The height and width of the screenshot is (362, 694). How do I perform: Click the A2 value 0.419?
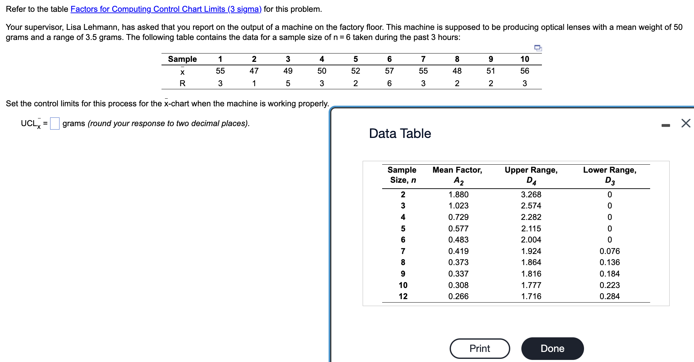[x=458, y=251]
